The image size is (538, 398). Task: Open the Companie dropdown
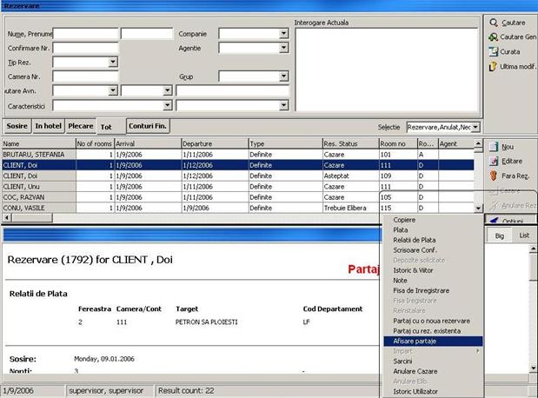[283, 34]
